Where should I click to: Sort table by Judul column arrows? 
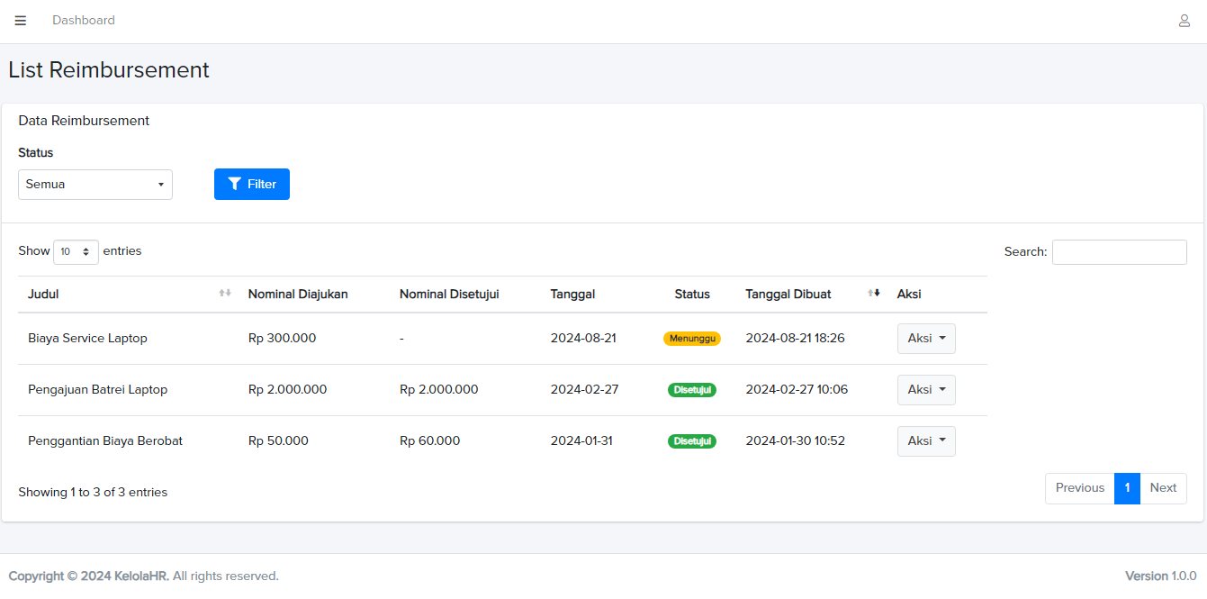pos(225,294)
